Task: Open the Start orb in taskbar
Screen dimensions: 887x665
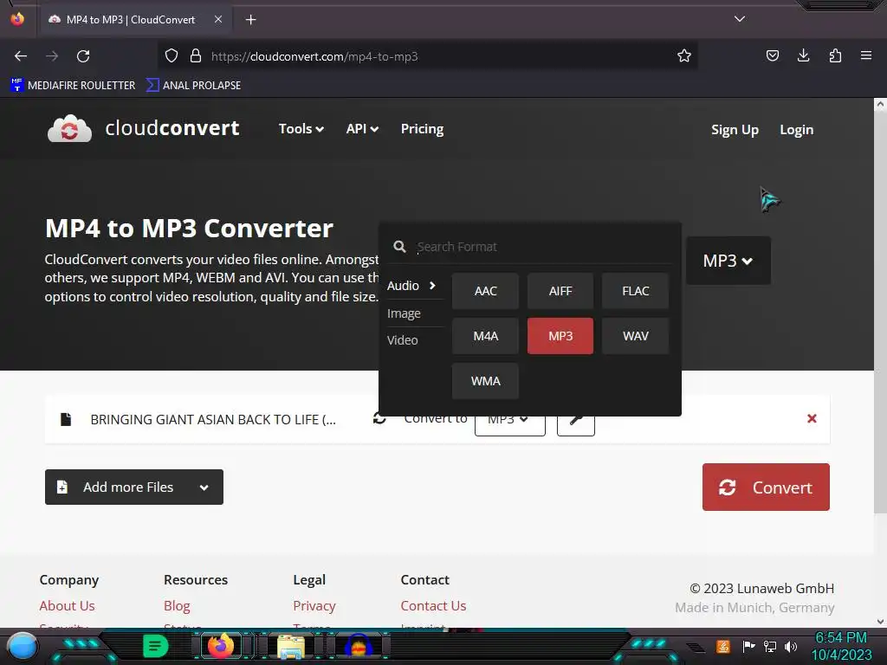Action: (23, 647)
